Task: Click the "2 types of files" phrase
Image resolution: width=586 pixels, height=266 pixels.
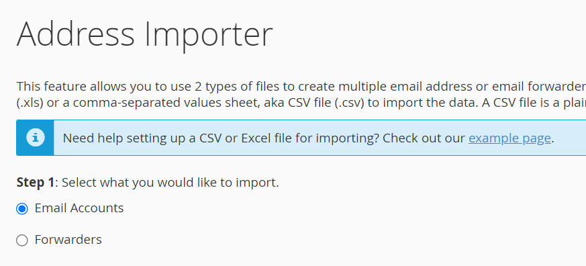Action: coord(237,87)
